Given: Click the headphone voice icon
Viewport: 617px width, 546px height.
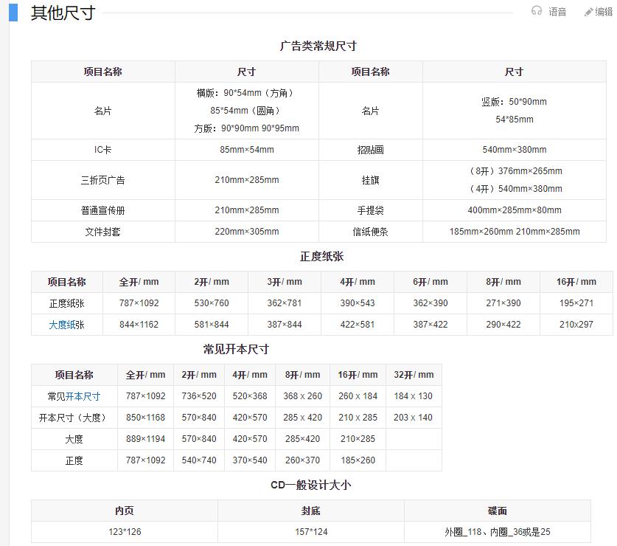Looking at the screenshot, I should (x=537, y=10).
